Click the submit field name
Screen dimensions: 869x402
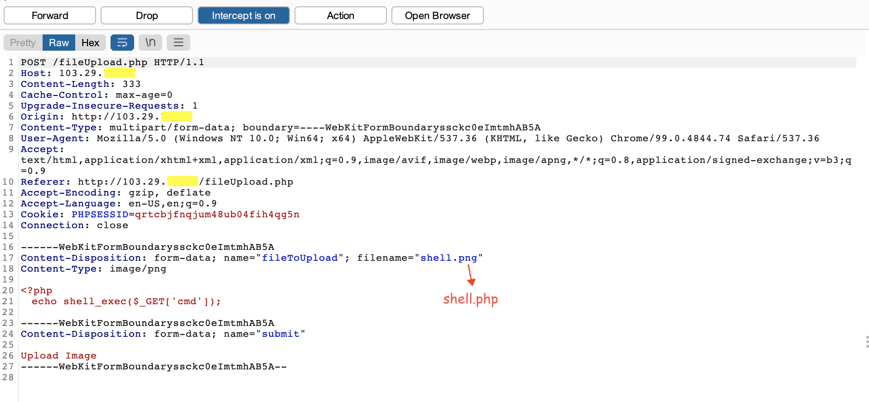(280, 334)
